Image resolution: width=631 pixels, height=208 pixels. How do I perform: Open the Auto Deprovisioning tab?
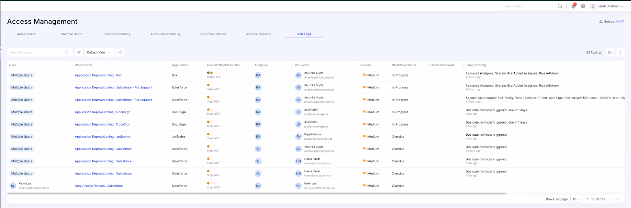tap(165, 34)
